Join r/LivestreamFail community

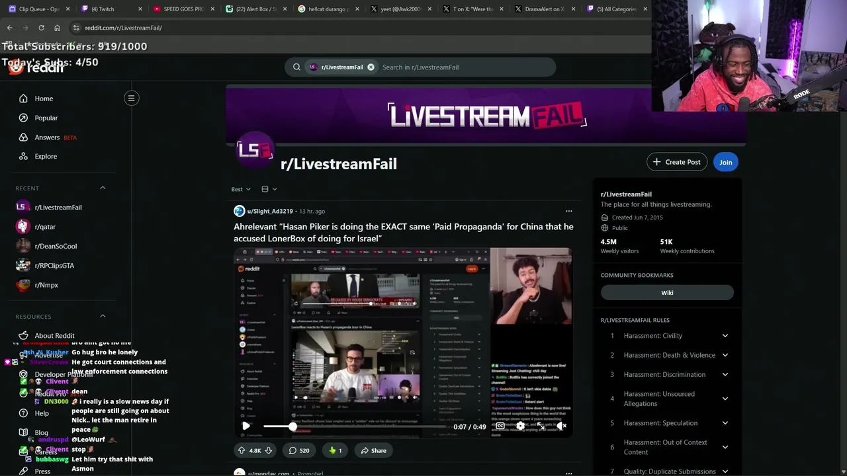tap(726, 162)
